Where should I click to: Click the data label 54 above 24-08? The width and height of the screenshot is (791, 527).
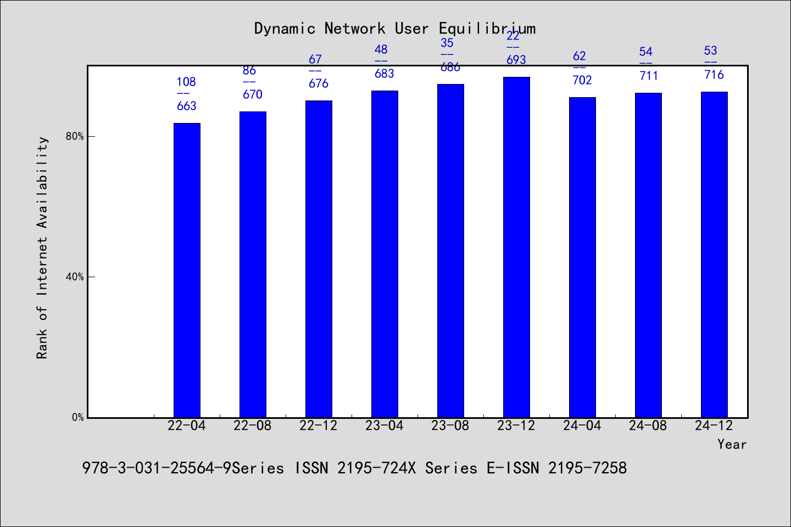[646, 52]
